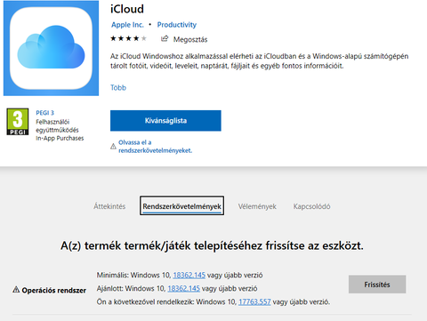Select the Rendszerkövetelmények tab
This screenshot has width=427, height=321.
point(181,206)
